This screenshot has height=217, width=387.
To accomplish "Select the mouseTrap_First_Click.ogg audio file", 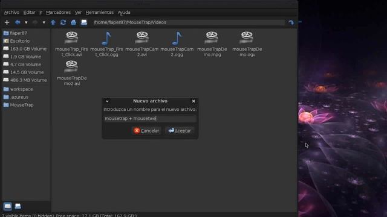I will pos(106,44).
